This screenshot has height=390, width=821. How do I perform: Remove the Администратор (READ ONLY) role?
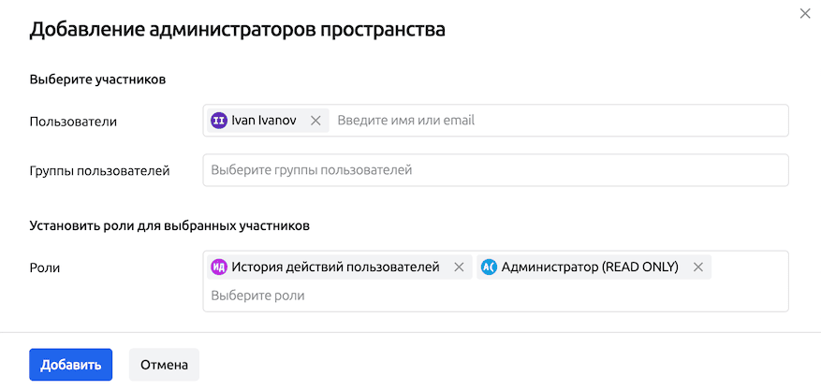pos(697,267)
